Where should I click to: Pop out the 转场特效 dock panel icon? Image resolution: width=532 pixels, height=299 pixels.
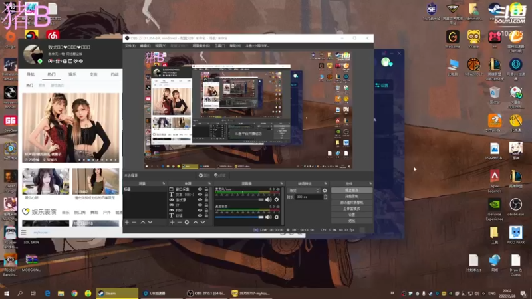pos(325,183)
